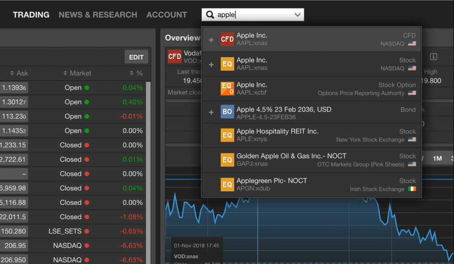The width and height of the screenshot is (454, 264).
Task: Click the Applegreen Plc EQ icon
Action: pyautogui.click(x=227, y=184)
